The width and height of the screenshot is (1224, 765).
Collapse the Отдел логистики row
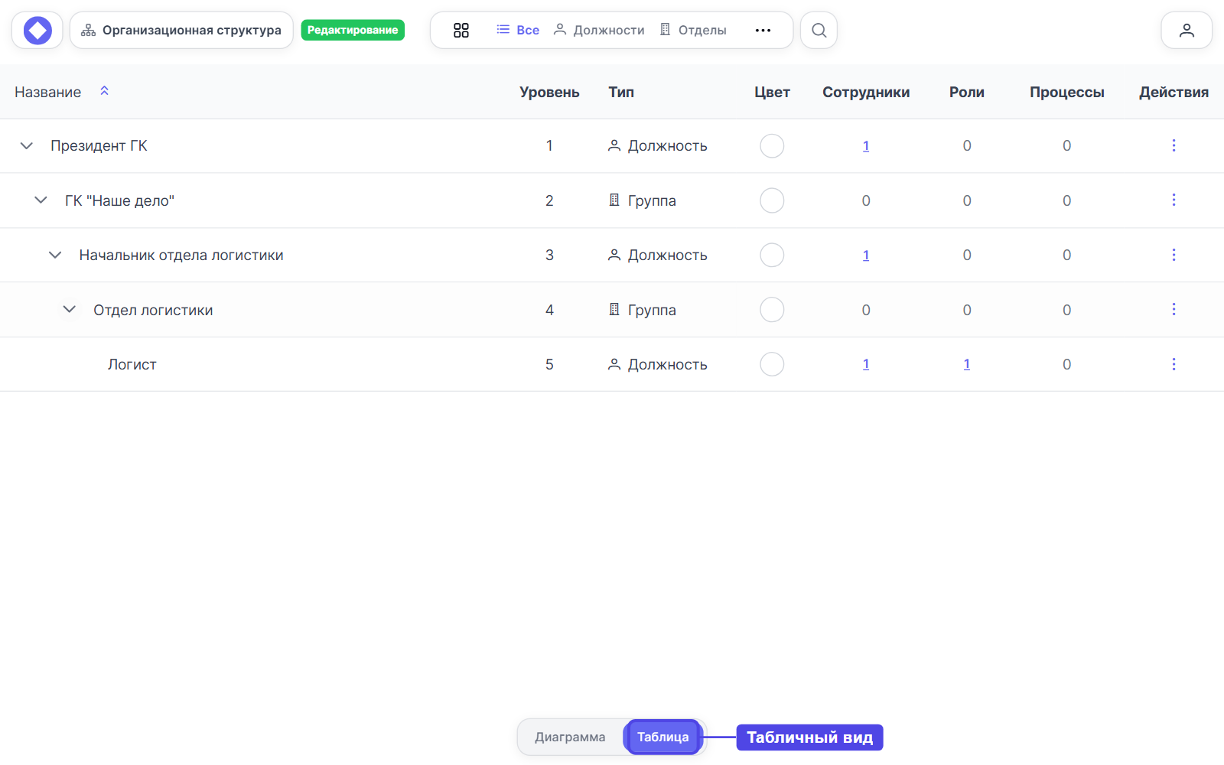(x=70, y=310)
